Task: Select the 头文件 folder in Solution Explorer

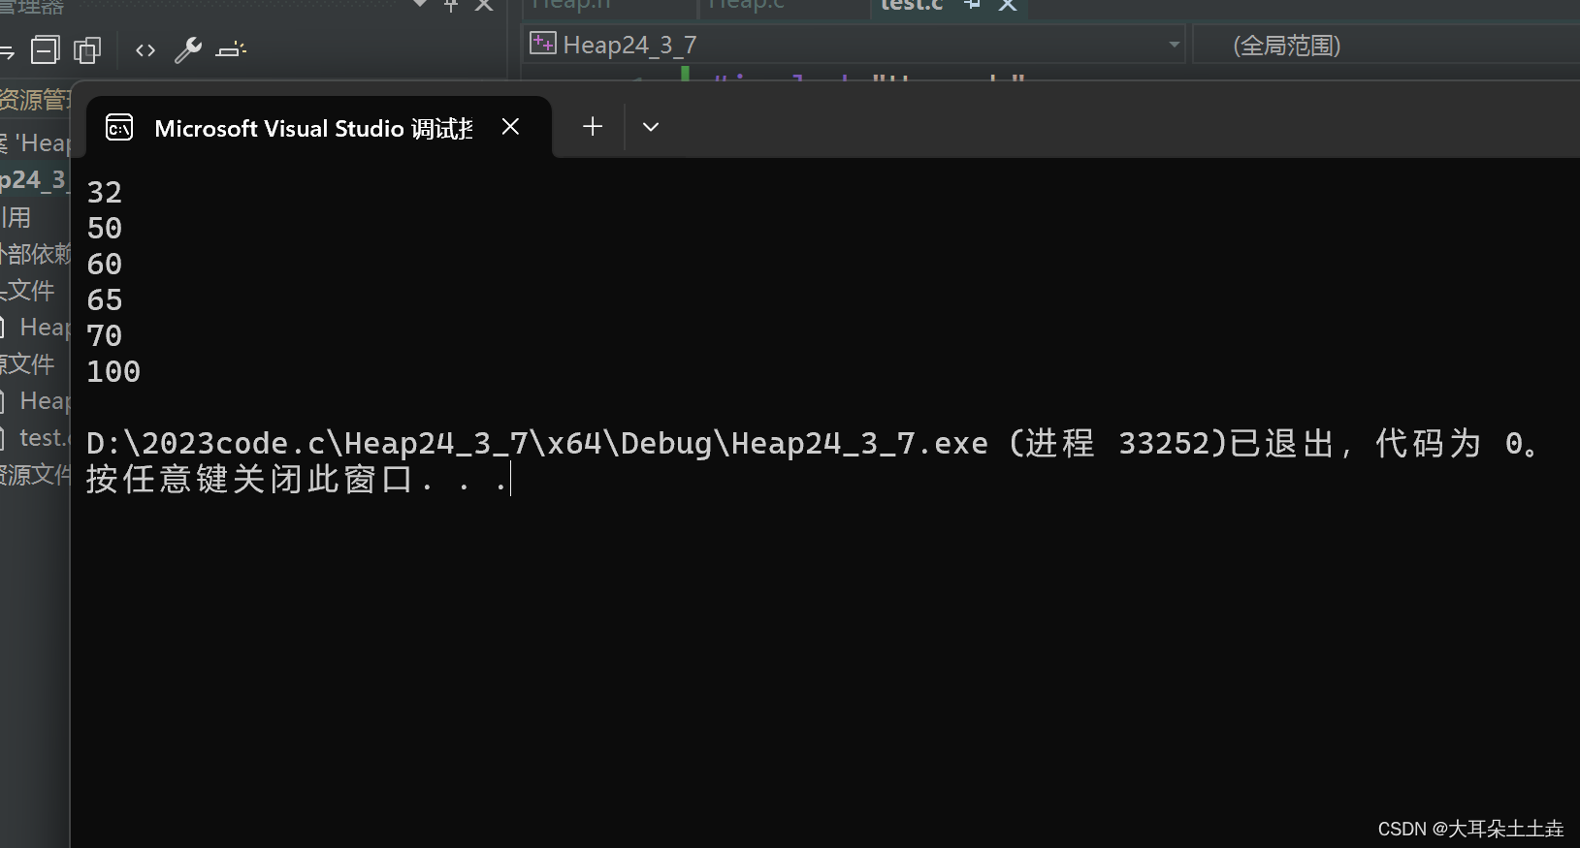Action: coord(29,290)
